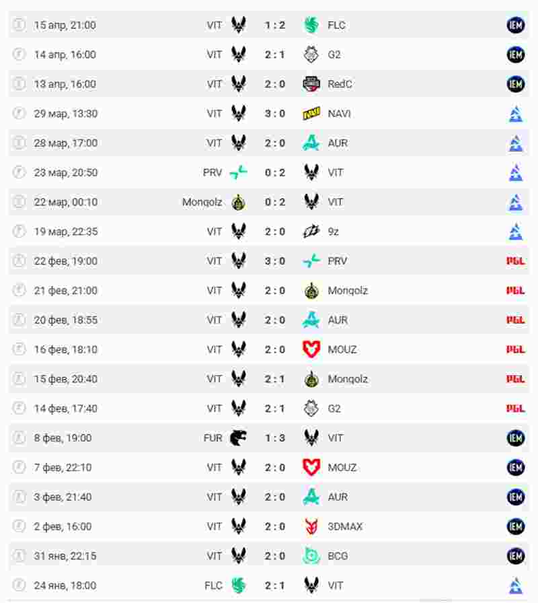Open the 3 : 0 score of the VIT–NAVI match
The height and width of the screenshot is (603, 538).
tap(274, 114)
